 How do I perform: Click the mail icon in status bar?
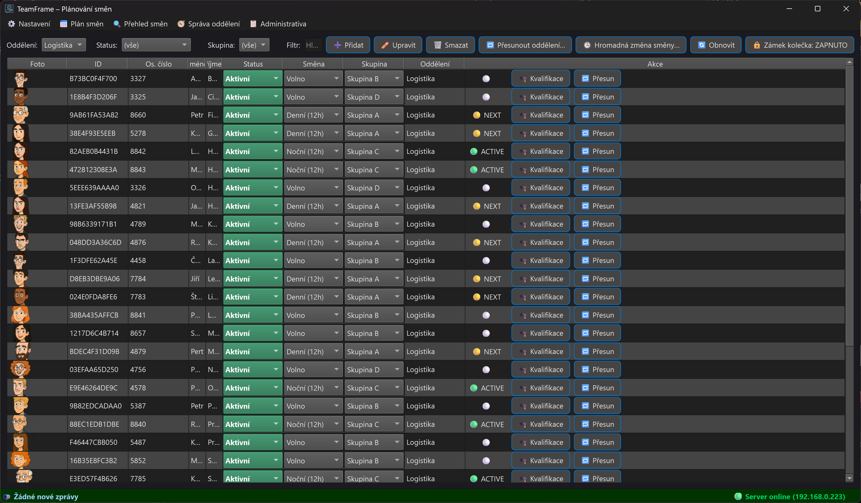(7, 497)
